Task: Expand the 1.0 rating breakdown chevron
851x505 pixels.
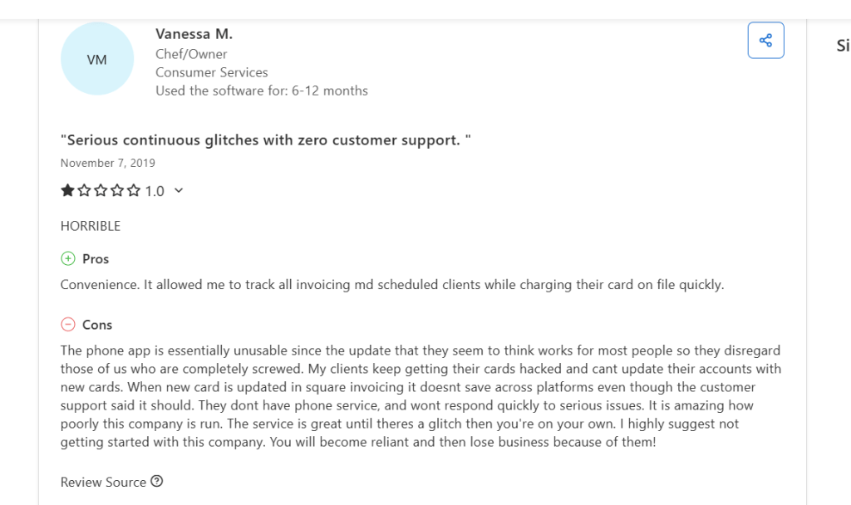Action: point(179,191)
